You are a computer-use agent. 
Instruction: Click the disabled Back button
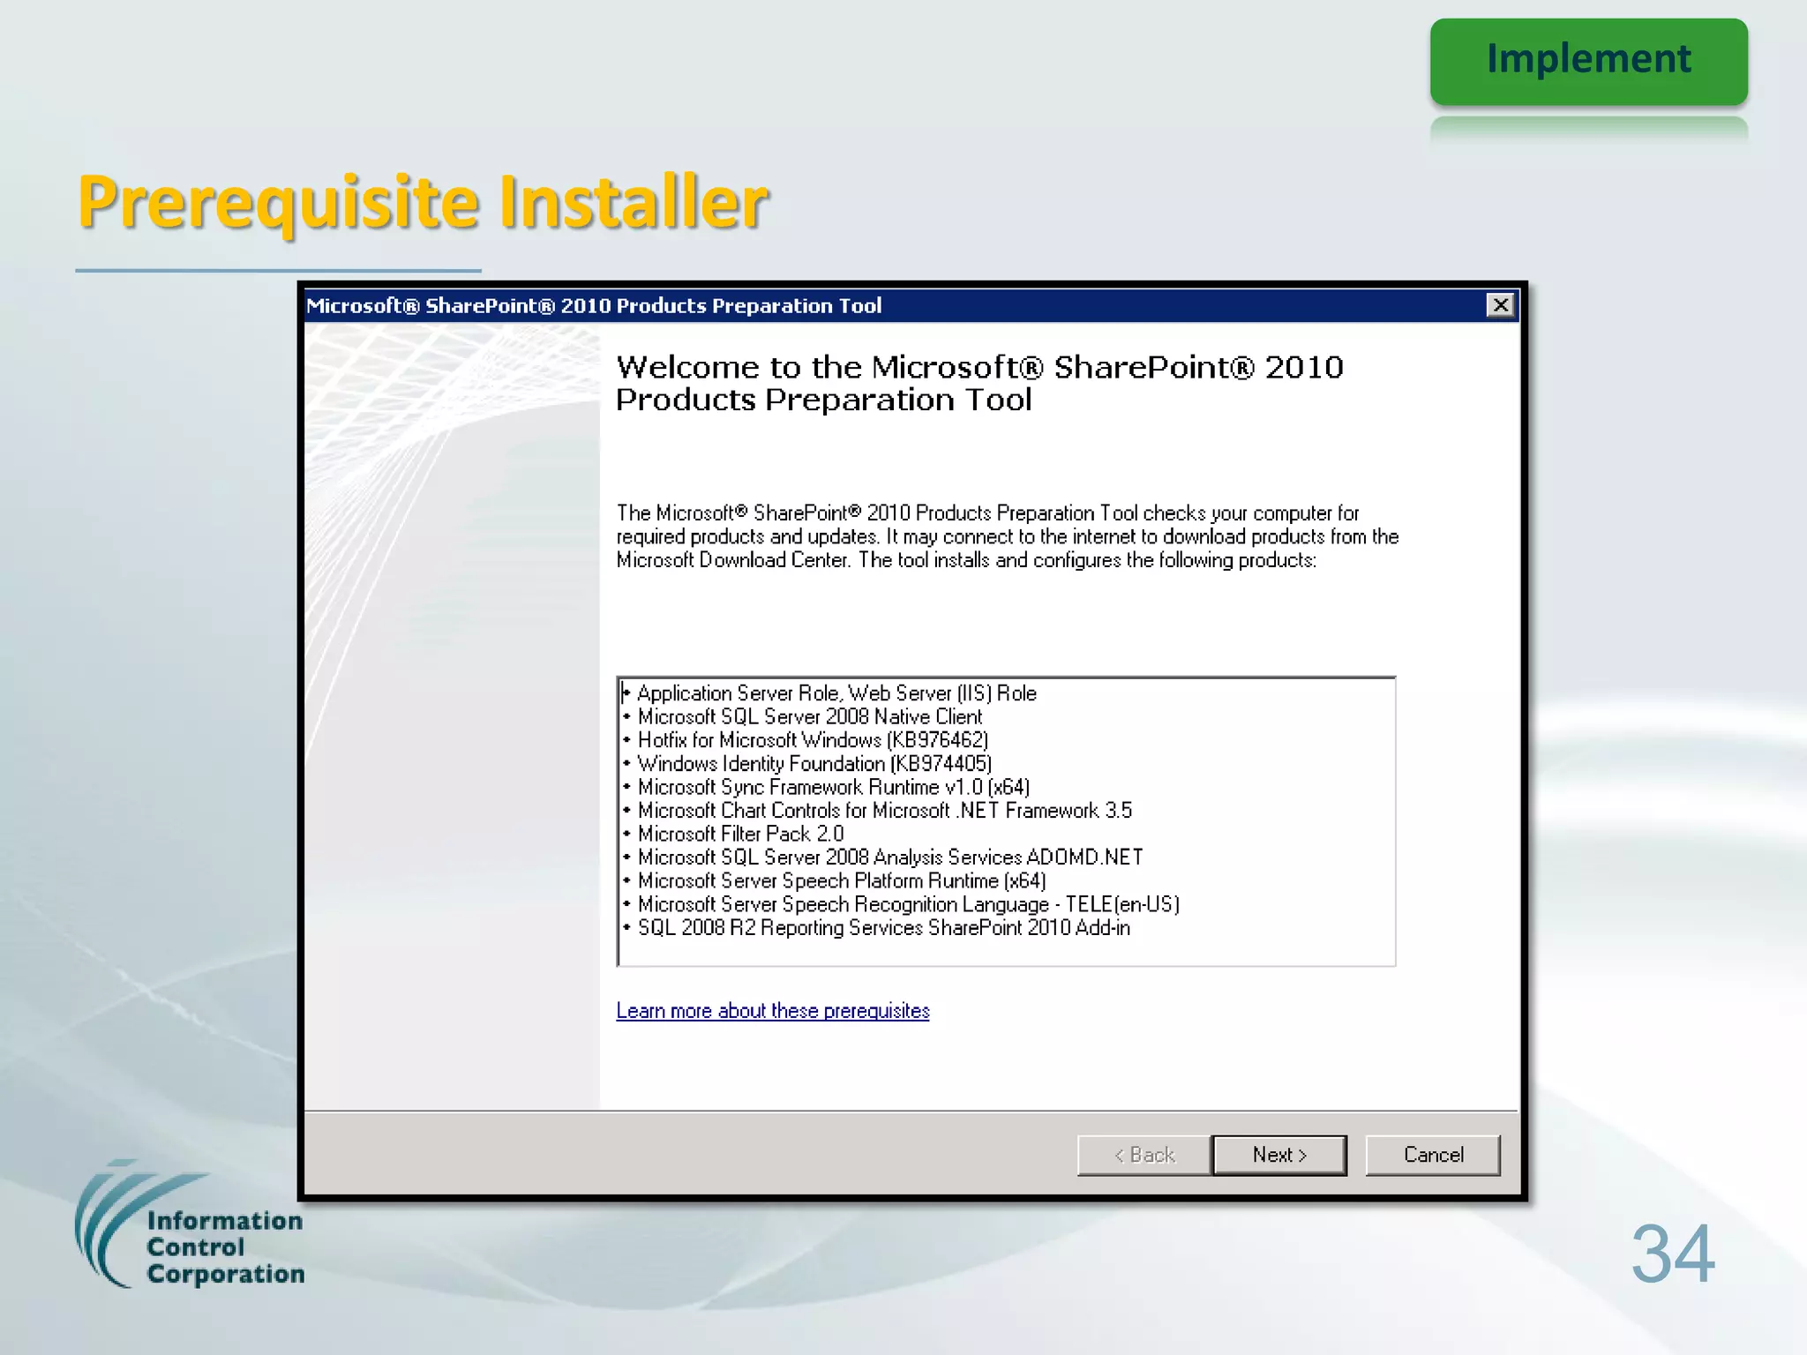1144,1155
